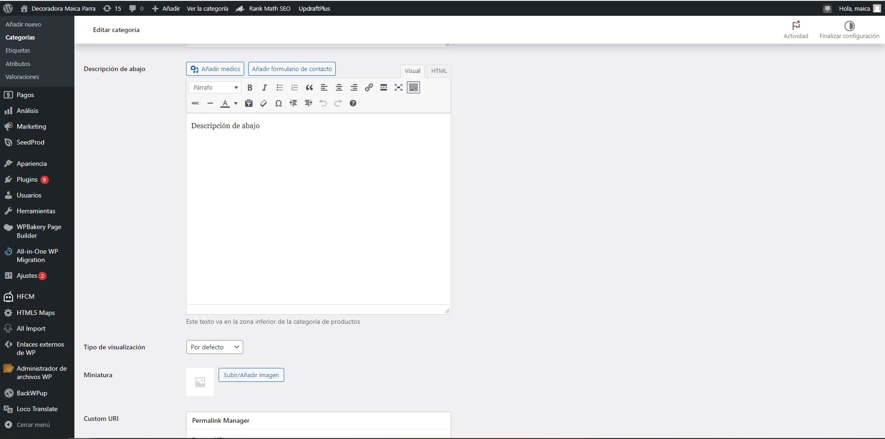Viewport: 885px width, 439px height.
Task: Switch to the HTML editor tab
Action: 439,71
